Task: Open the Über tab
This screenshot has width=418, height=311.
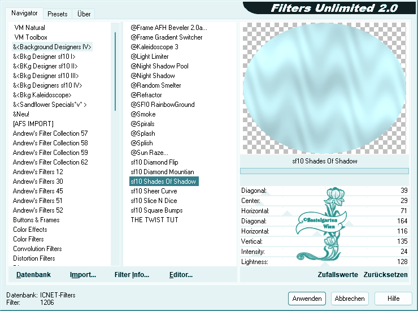Action: 84,14
